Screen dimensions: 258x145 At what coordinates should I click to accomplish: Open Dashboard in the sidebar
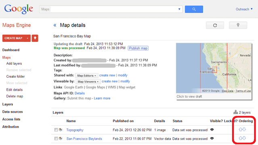tap(11, 50)
